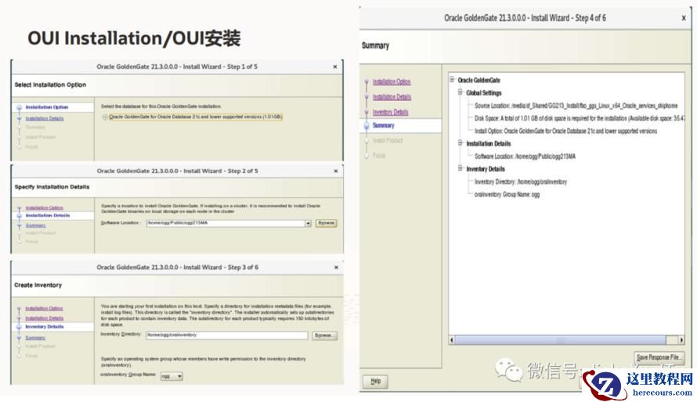
Task: Click the Installation Option step bullet in Step 1
Action: [x=19, y=107]
